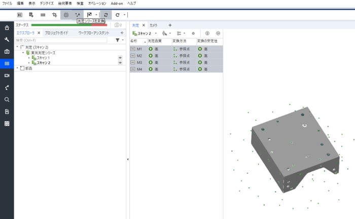The height and width of the screenshot is (219, 355).
Task: Open the wrench setup workspace in sidebar
Action: pyautogui.click(x=7, y=40)
